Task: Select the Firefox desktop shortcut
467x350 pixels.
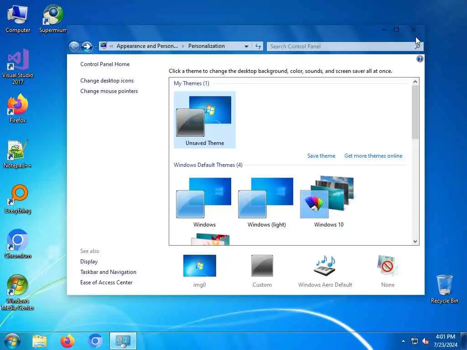Action: 18,108
